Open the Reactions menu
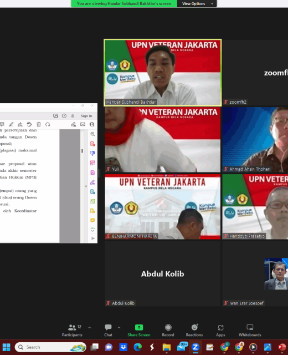 (x=194, y=331)
